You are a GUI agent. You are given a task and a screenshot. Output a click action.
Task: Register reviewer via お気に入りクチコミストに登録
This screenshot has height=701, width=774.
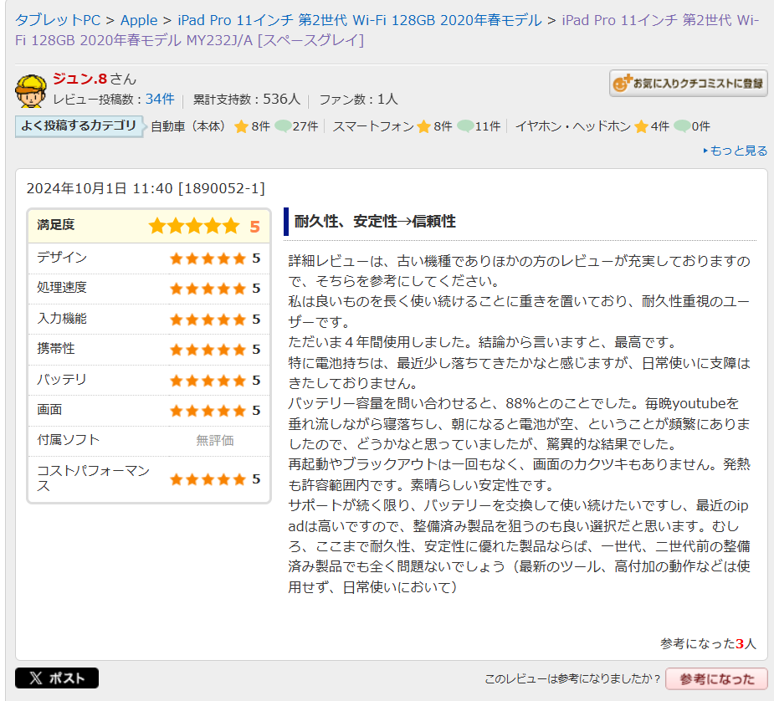tap(688, 83)
